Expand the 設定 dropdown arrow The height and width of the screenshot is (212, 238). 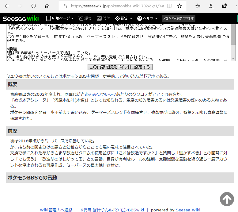pos(131,18)
